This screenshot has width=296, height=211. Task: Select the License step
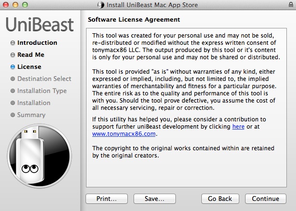(x=29, y=66)
